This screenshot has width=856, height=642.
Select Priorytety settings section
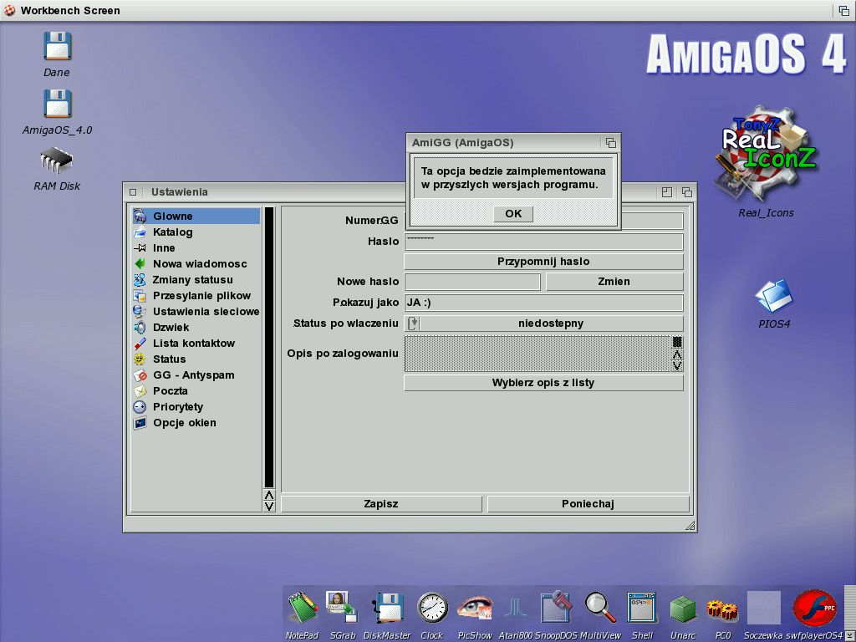(196, 407)
